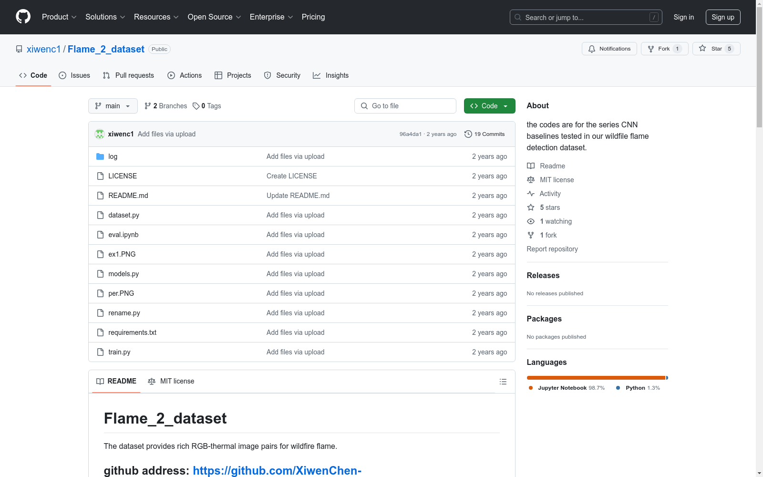Click Jupyter Notebook 98.7% language
Screen dimensions: 763x477
pos(567,388)
